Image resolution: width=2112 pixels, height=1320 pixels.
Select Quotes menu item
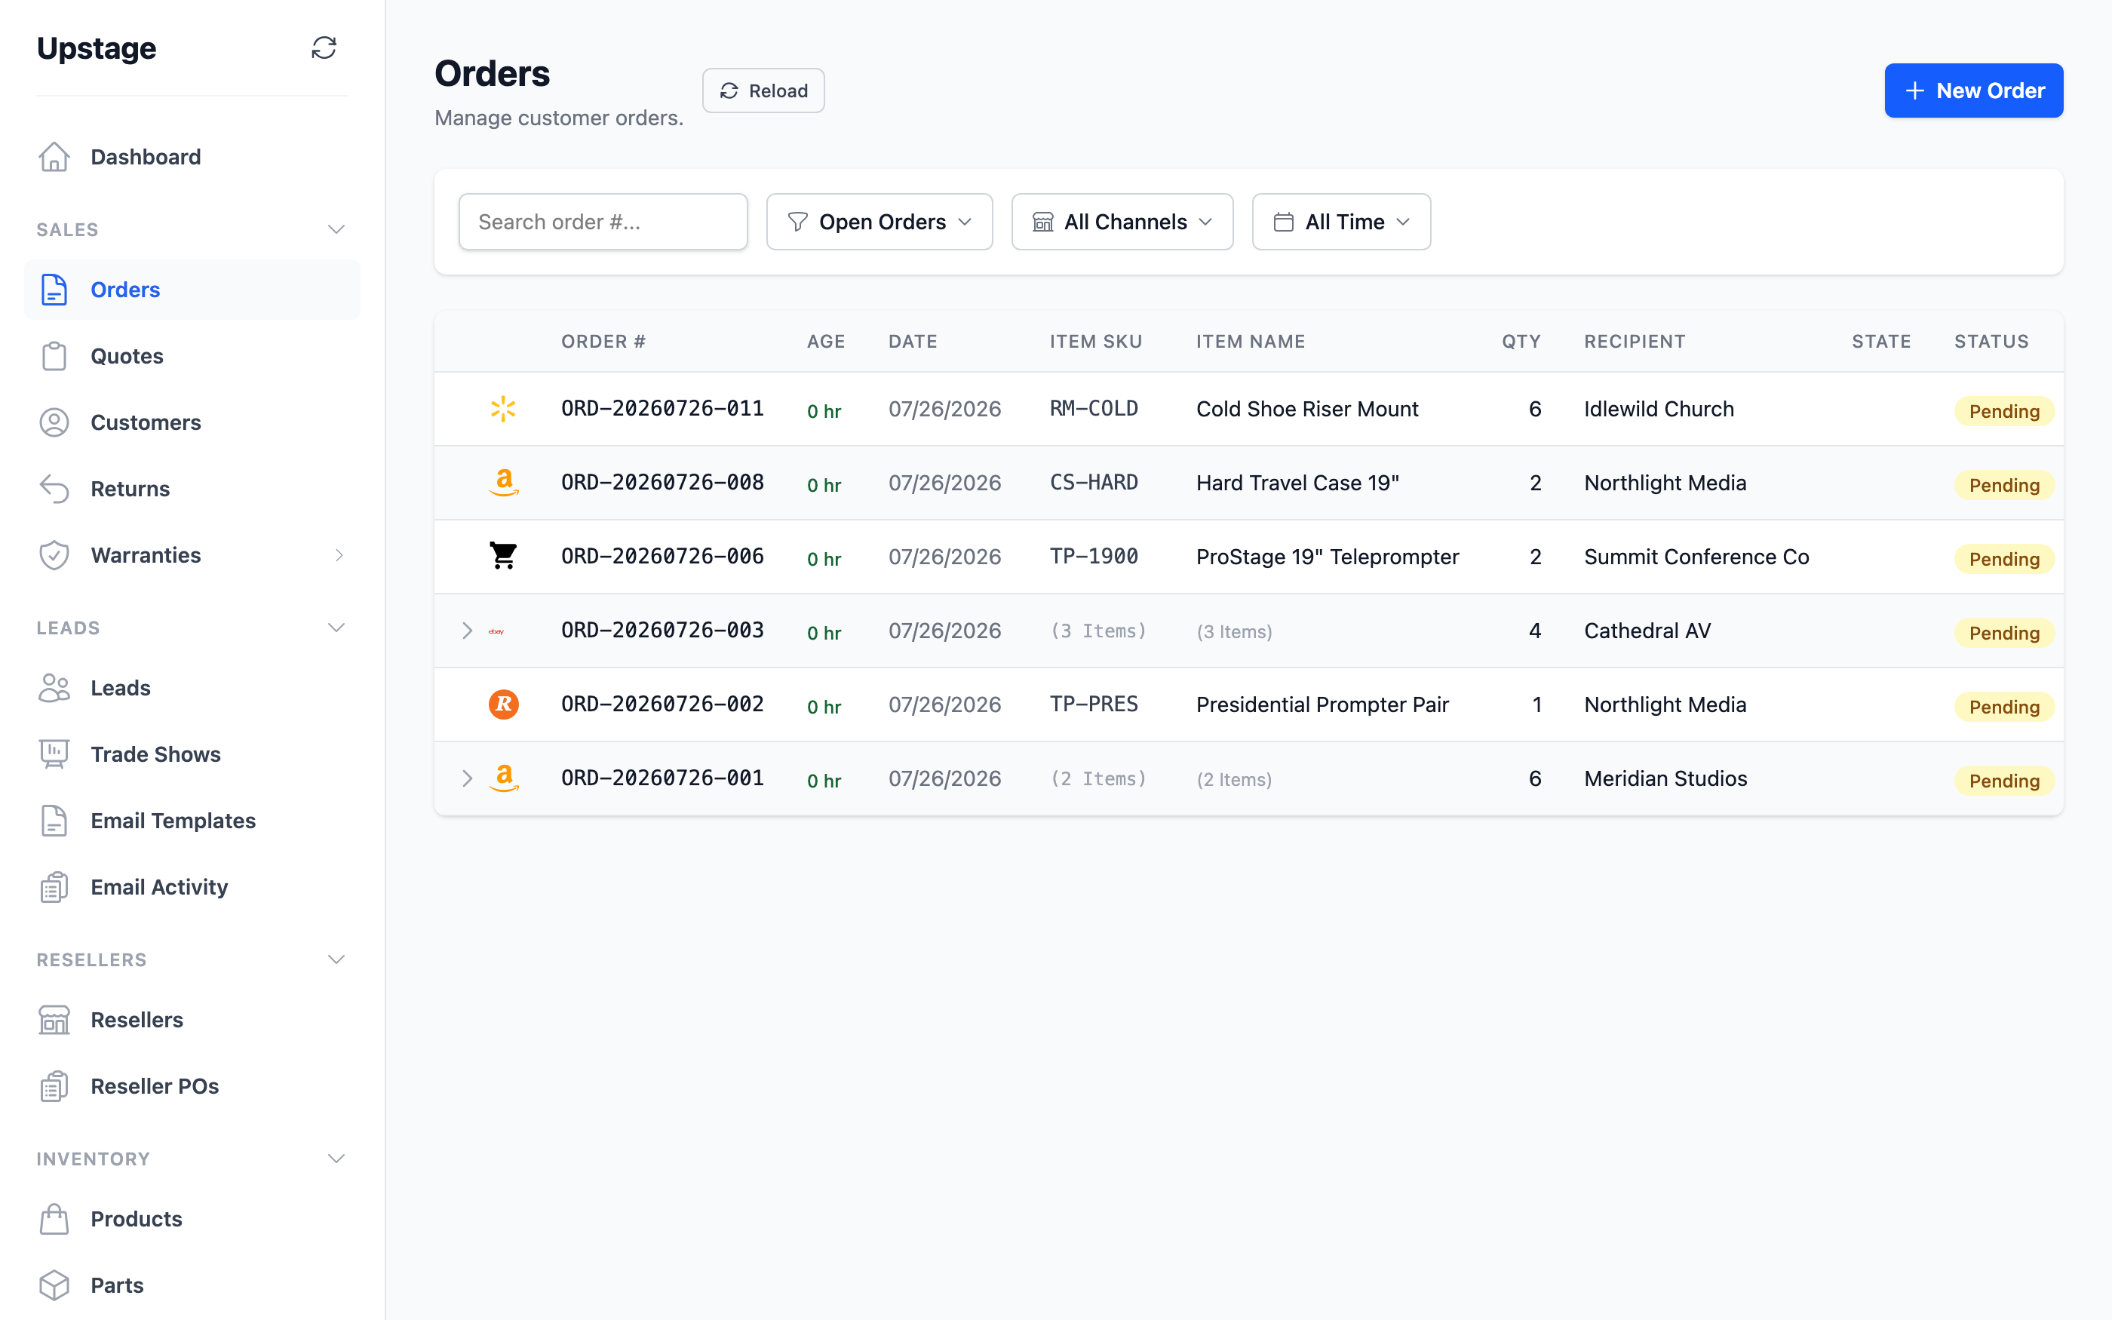click(x=192, y=356)
